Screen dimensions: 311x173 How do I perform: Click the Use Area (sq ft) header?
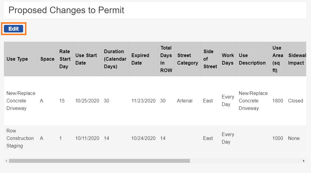pyautogui.click(x=277, y=59)
